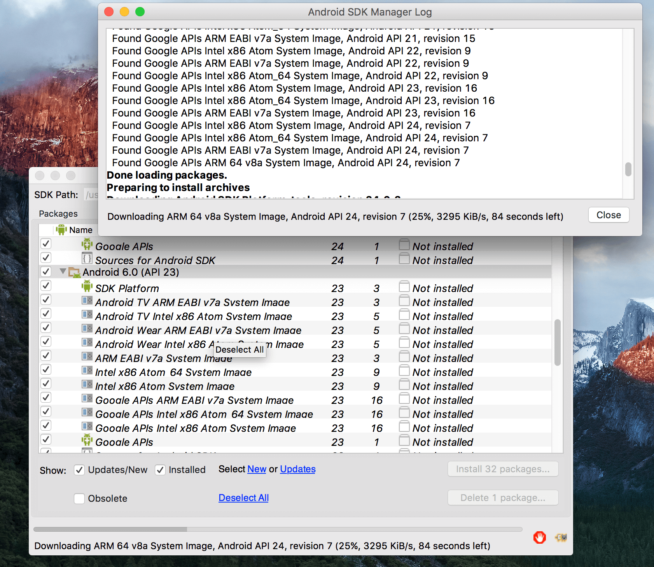
Task: Uncheck Android Wear Intel x86 checkbox
Action: click(46, 341)
